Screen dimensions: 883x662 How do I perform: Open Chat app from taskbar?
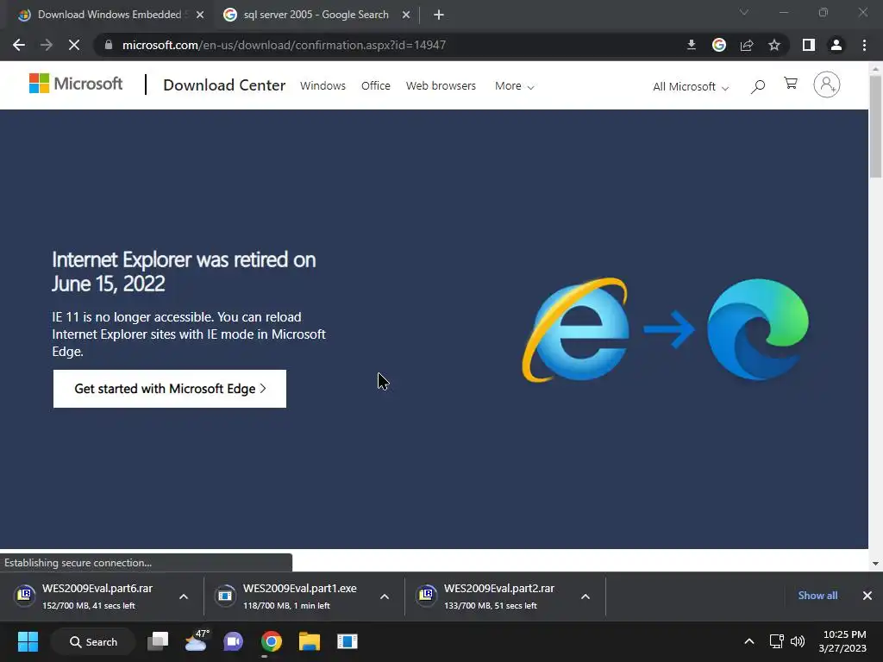pos(233,641)
